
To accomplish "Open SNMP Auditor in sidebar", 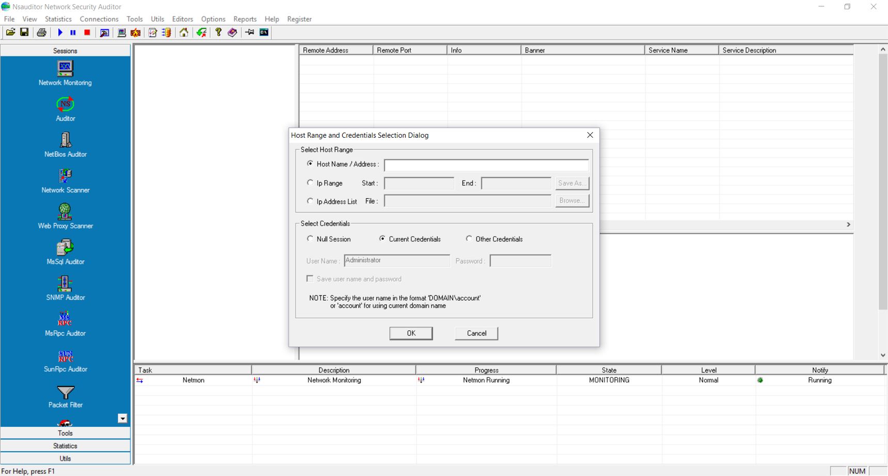I will (x=65, y=288).
